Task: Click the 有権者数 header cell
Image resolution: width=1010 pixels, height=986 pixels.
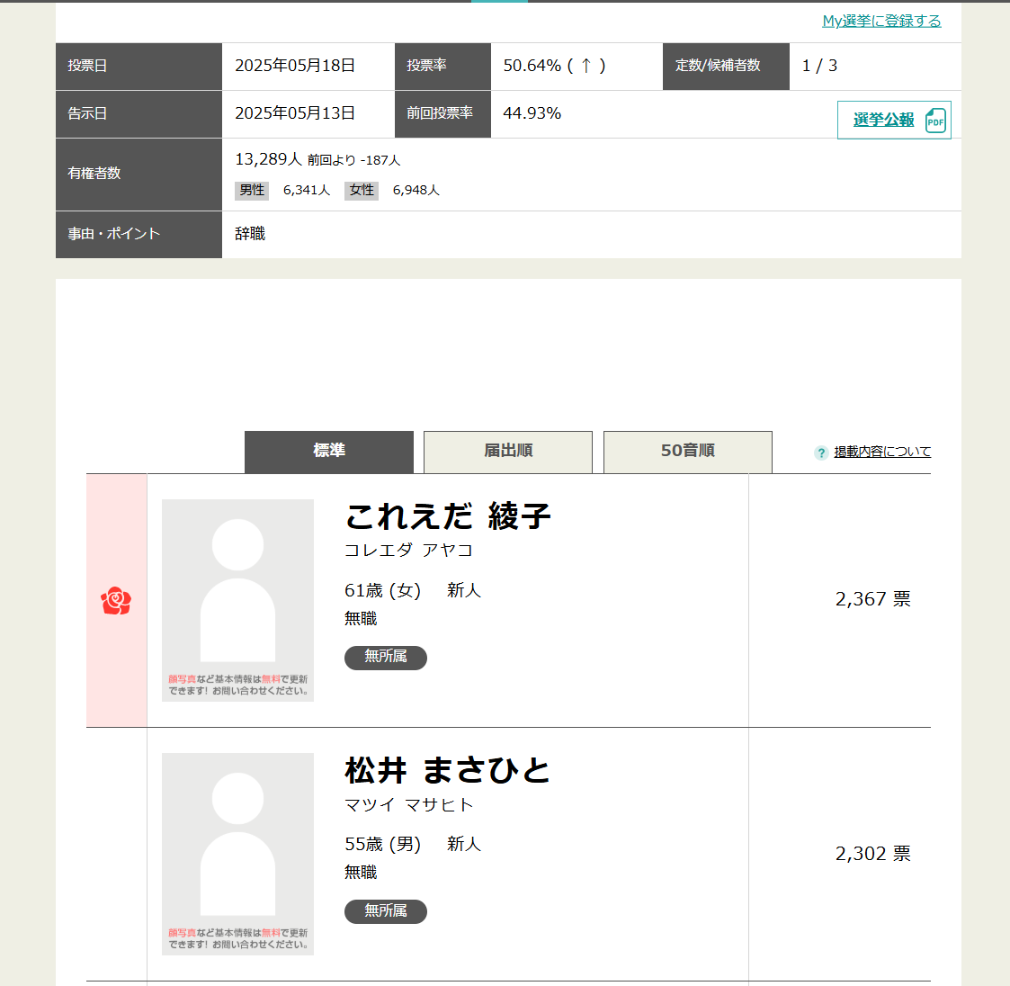Action: (139, 174)
